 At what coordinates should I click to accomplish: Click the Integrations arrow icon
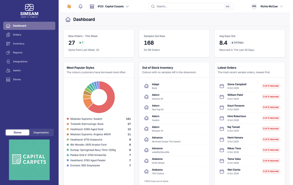click(8, 62)
